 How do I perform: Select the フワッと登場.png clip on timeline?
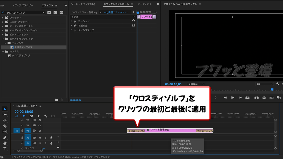pyautogui.click(x=170, y=130)
